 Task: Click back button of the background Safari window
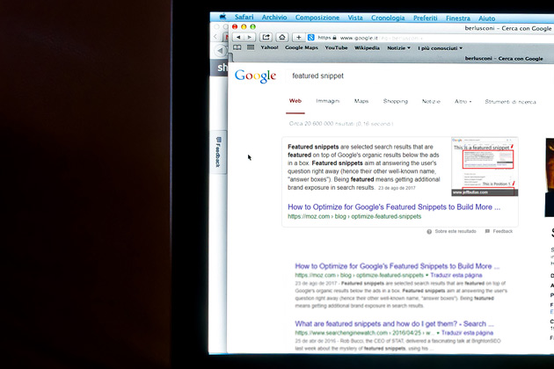(220, 50)
